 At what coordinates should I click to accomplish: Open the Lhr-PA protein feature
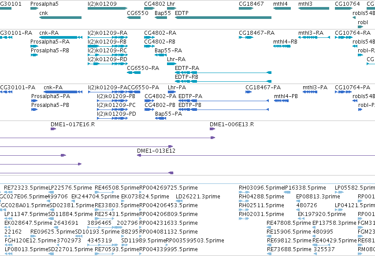[x=172, y=92]
